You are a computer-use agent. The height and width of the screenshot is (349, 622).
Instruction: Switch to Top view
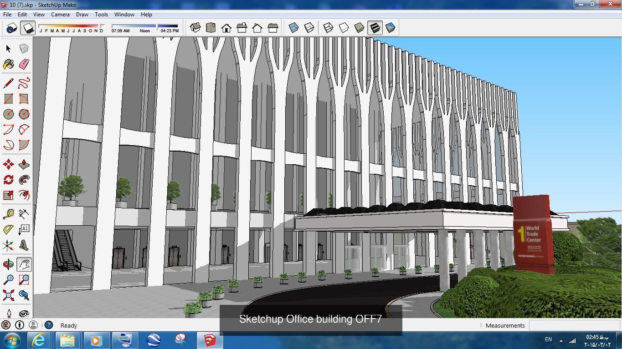click(x=211, y=28)
